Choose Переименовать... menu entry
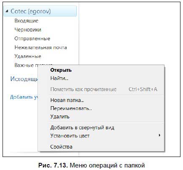183x170 pixels. [x=71, y=108]
